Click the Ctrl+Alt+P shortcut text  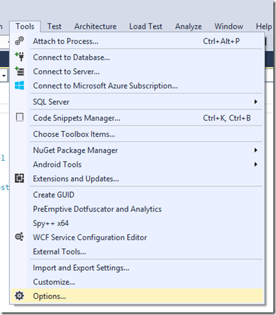(221, 41)
